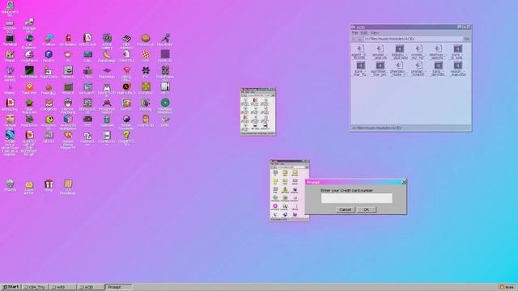Open the View menu in the AOD window
518x291 pixels.
[x=375, y=33]
